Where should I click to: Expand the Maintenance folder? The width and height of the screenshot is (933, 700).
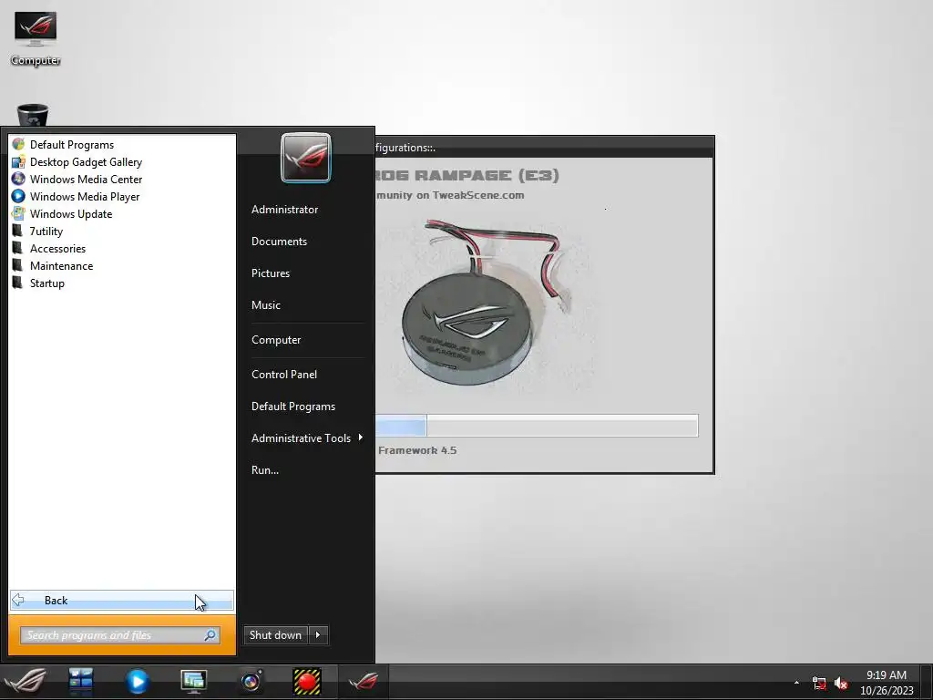[x=61, y=265]
